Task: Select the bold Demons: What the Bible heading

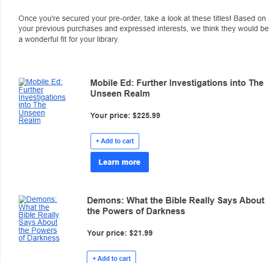Action: [176, 206]
